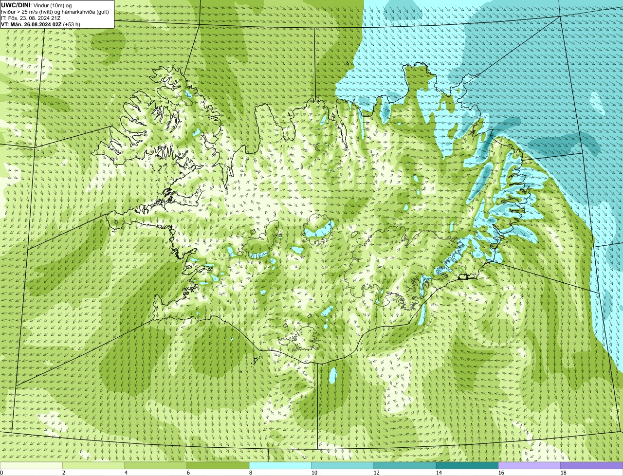
Task: Click the legend scale label "8"
Action: (x=251, y=473)
